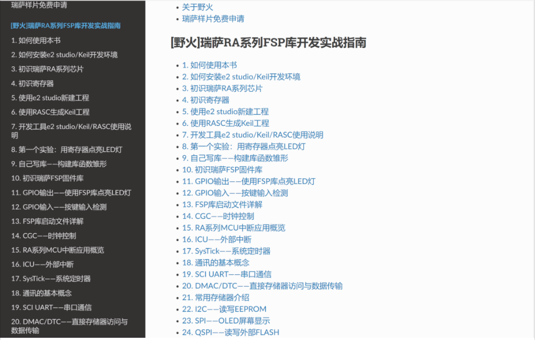Open sidebar chapter 12. GPIO输入
535x340 pixels.
(59, 207)
